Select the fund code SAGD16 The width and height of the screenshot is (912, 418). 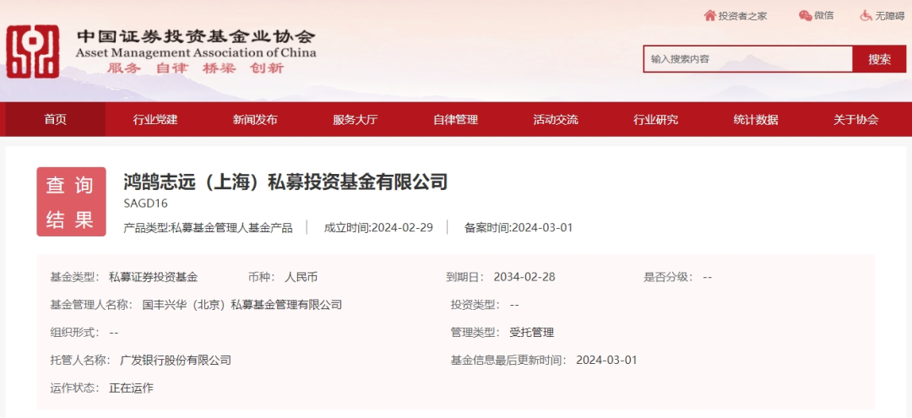pyautogui.click(x=145, y=204)
